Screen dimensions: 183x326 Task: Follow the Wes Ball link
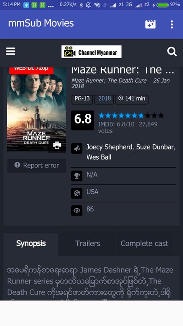coord(99,157)
